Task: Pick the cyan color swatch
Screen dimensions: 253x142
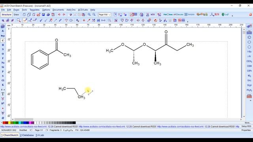Action: [x=20, y=123]
